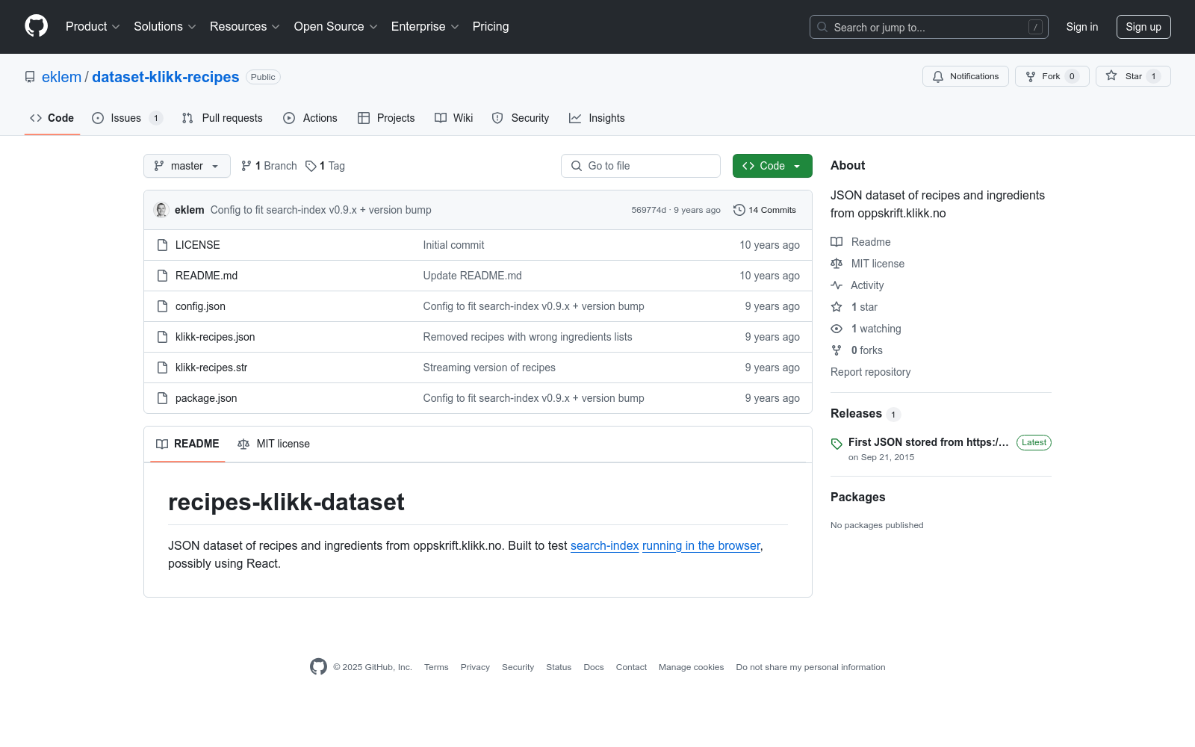This screenshot has height=747, width=1195.
Task: Switch to the Actions tab
Action: tap(311, 118)
